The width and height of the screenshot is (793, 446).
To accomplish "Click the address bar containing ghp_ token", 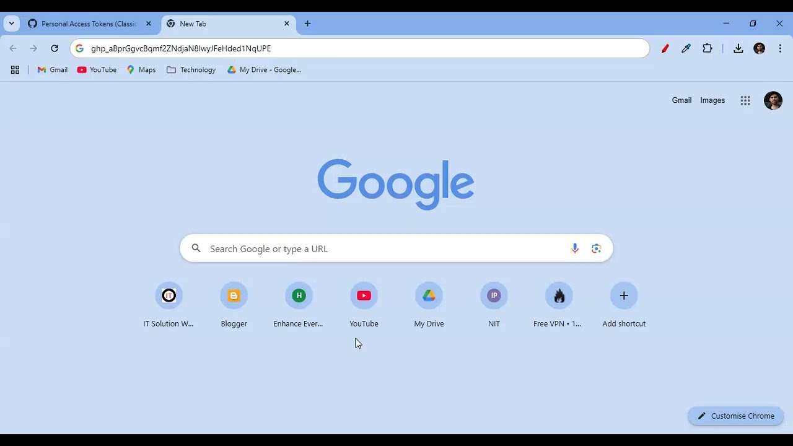I will click(359, 48).
